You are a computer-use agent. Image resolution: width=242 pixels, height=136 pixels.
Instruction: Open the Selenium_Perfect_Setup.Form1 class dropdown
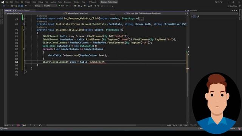tap(95, 13)
